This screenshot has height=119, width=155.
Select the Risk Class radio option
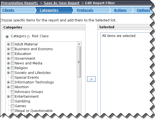[28, 37]
